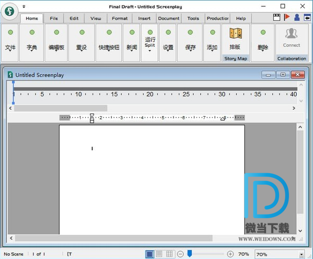This screenshot has width=313, height=259.
Task: Open the Document ribbon tab
Action: [169, 18]
